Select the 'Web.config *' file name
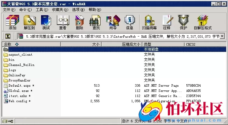Screen dimensions: 228x125 (x=19, y=101)
